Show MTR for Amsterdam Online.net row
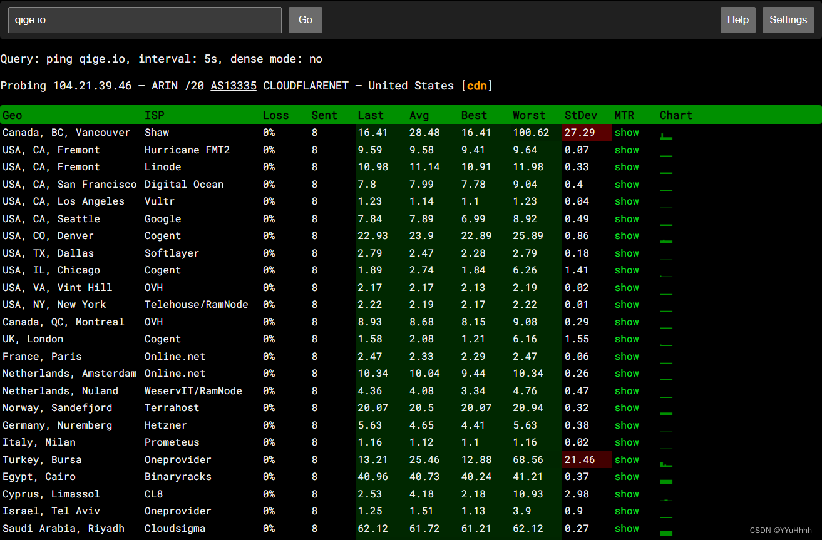This screenshot has width=822, height=540. click(x=627, y=374)
